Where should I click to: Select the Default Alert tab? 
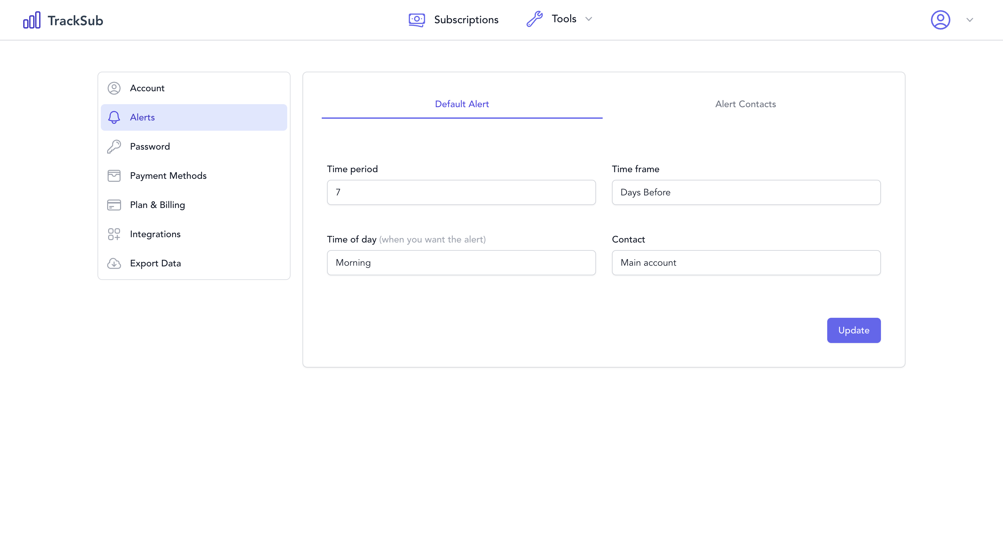pos(462,104)
